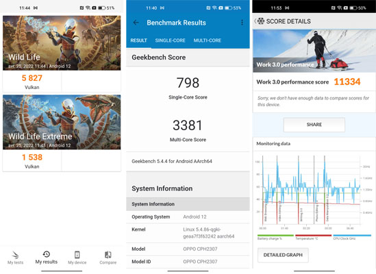Open Geekbench three-dot overflow menu

pos(242,23)
